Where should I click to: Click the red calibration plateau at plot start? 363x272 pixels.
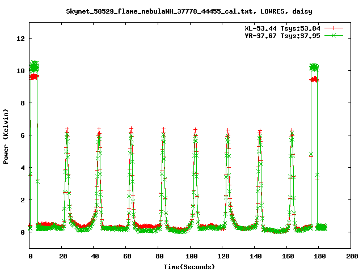point(34,76)
